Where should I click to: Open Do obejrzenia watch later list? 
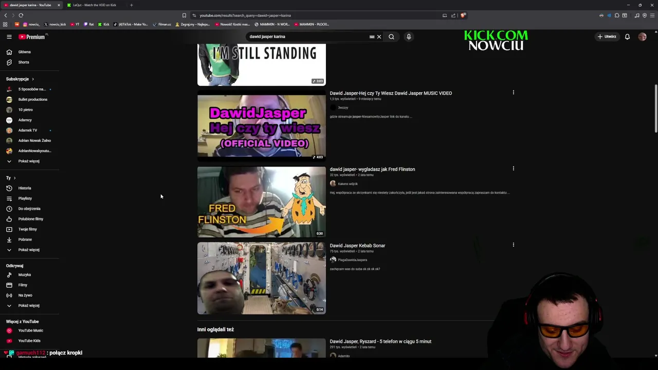(29, 209)
